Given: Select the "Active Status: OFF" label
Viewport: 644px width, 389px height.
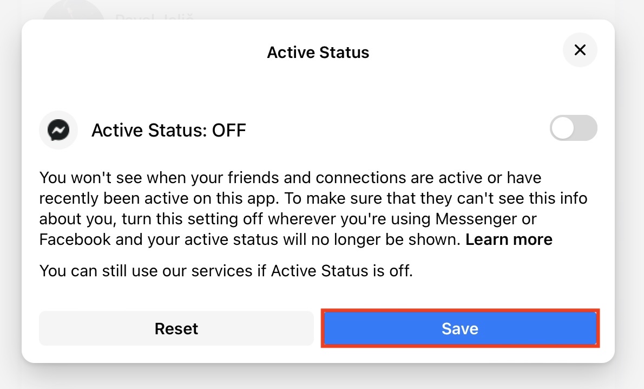Looking at the screenshot, I should point(168,131).
